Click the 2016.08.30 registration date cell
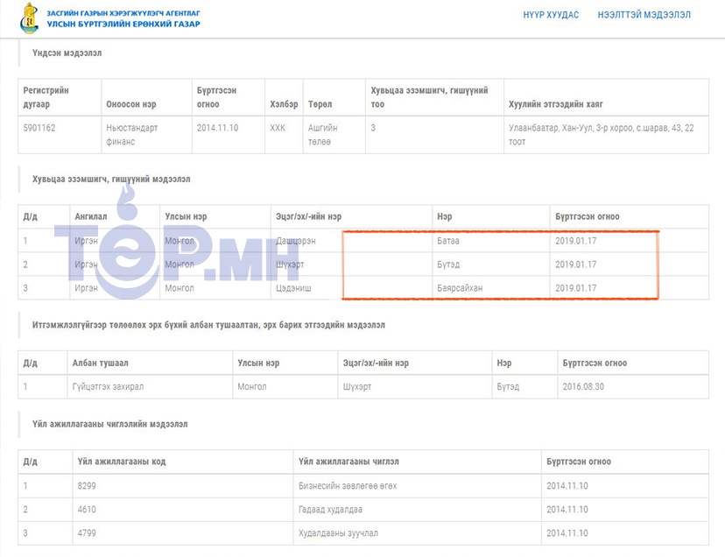 pos(583,387)
